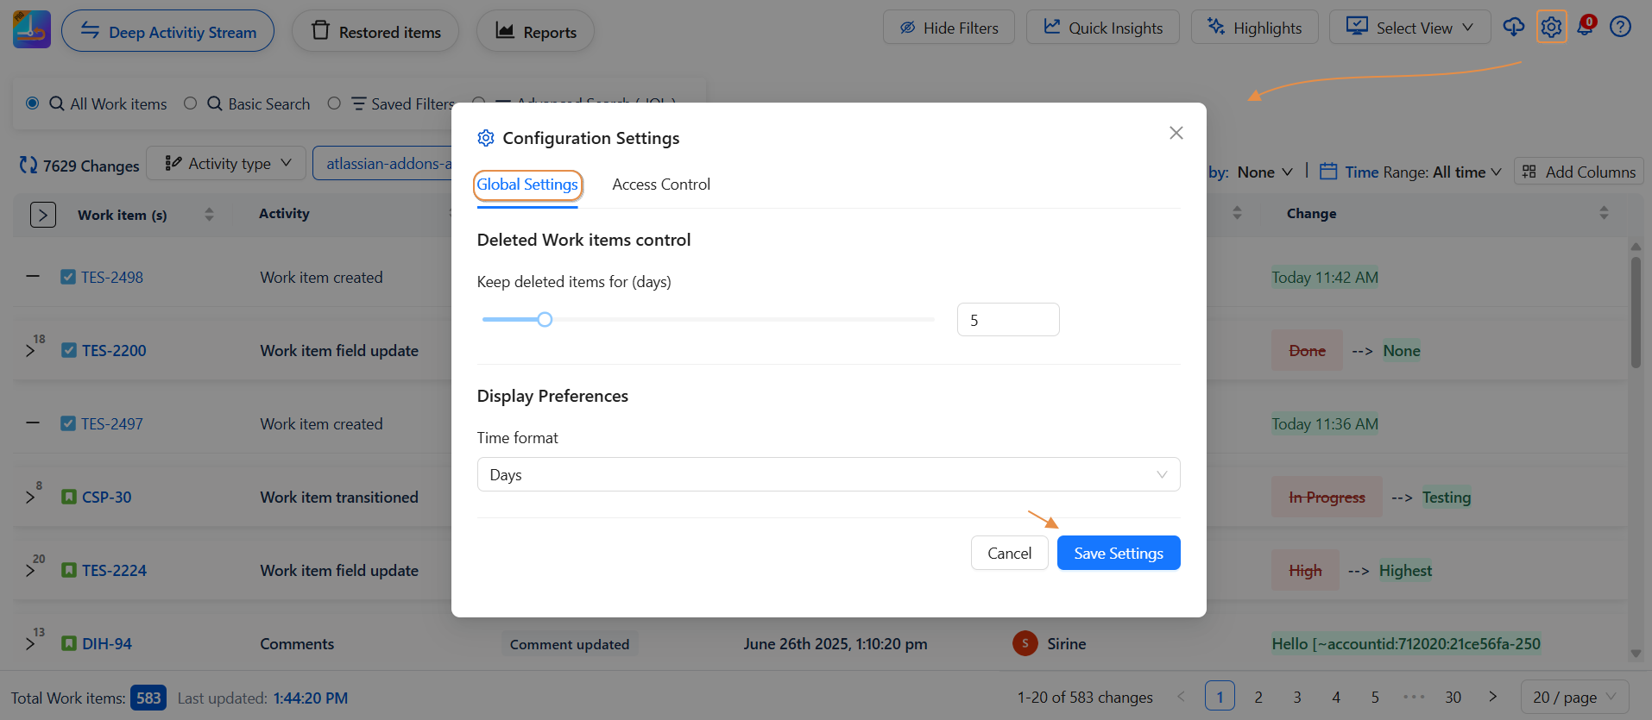The height and width of the screenshot is (720, 1652).
Task: Switch to the Access Control tab
Action: (x=661, y=185)
